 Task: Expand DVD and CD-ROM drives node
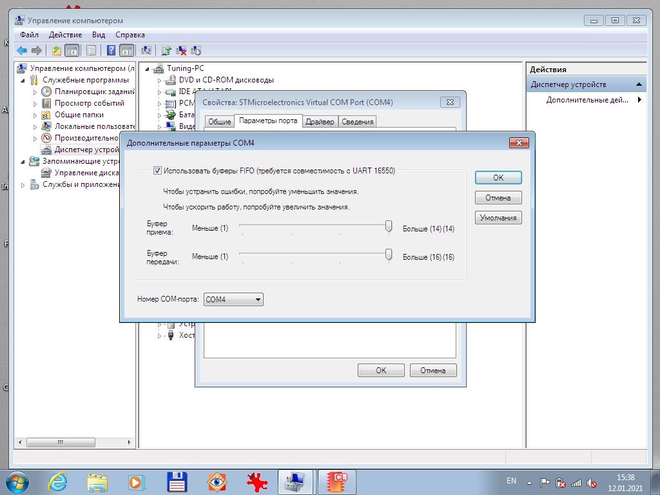[159, 81]
